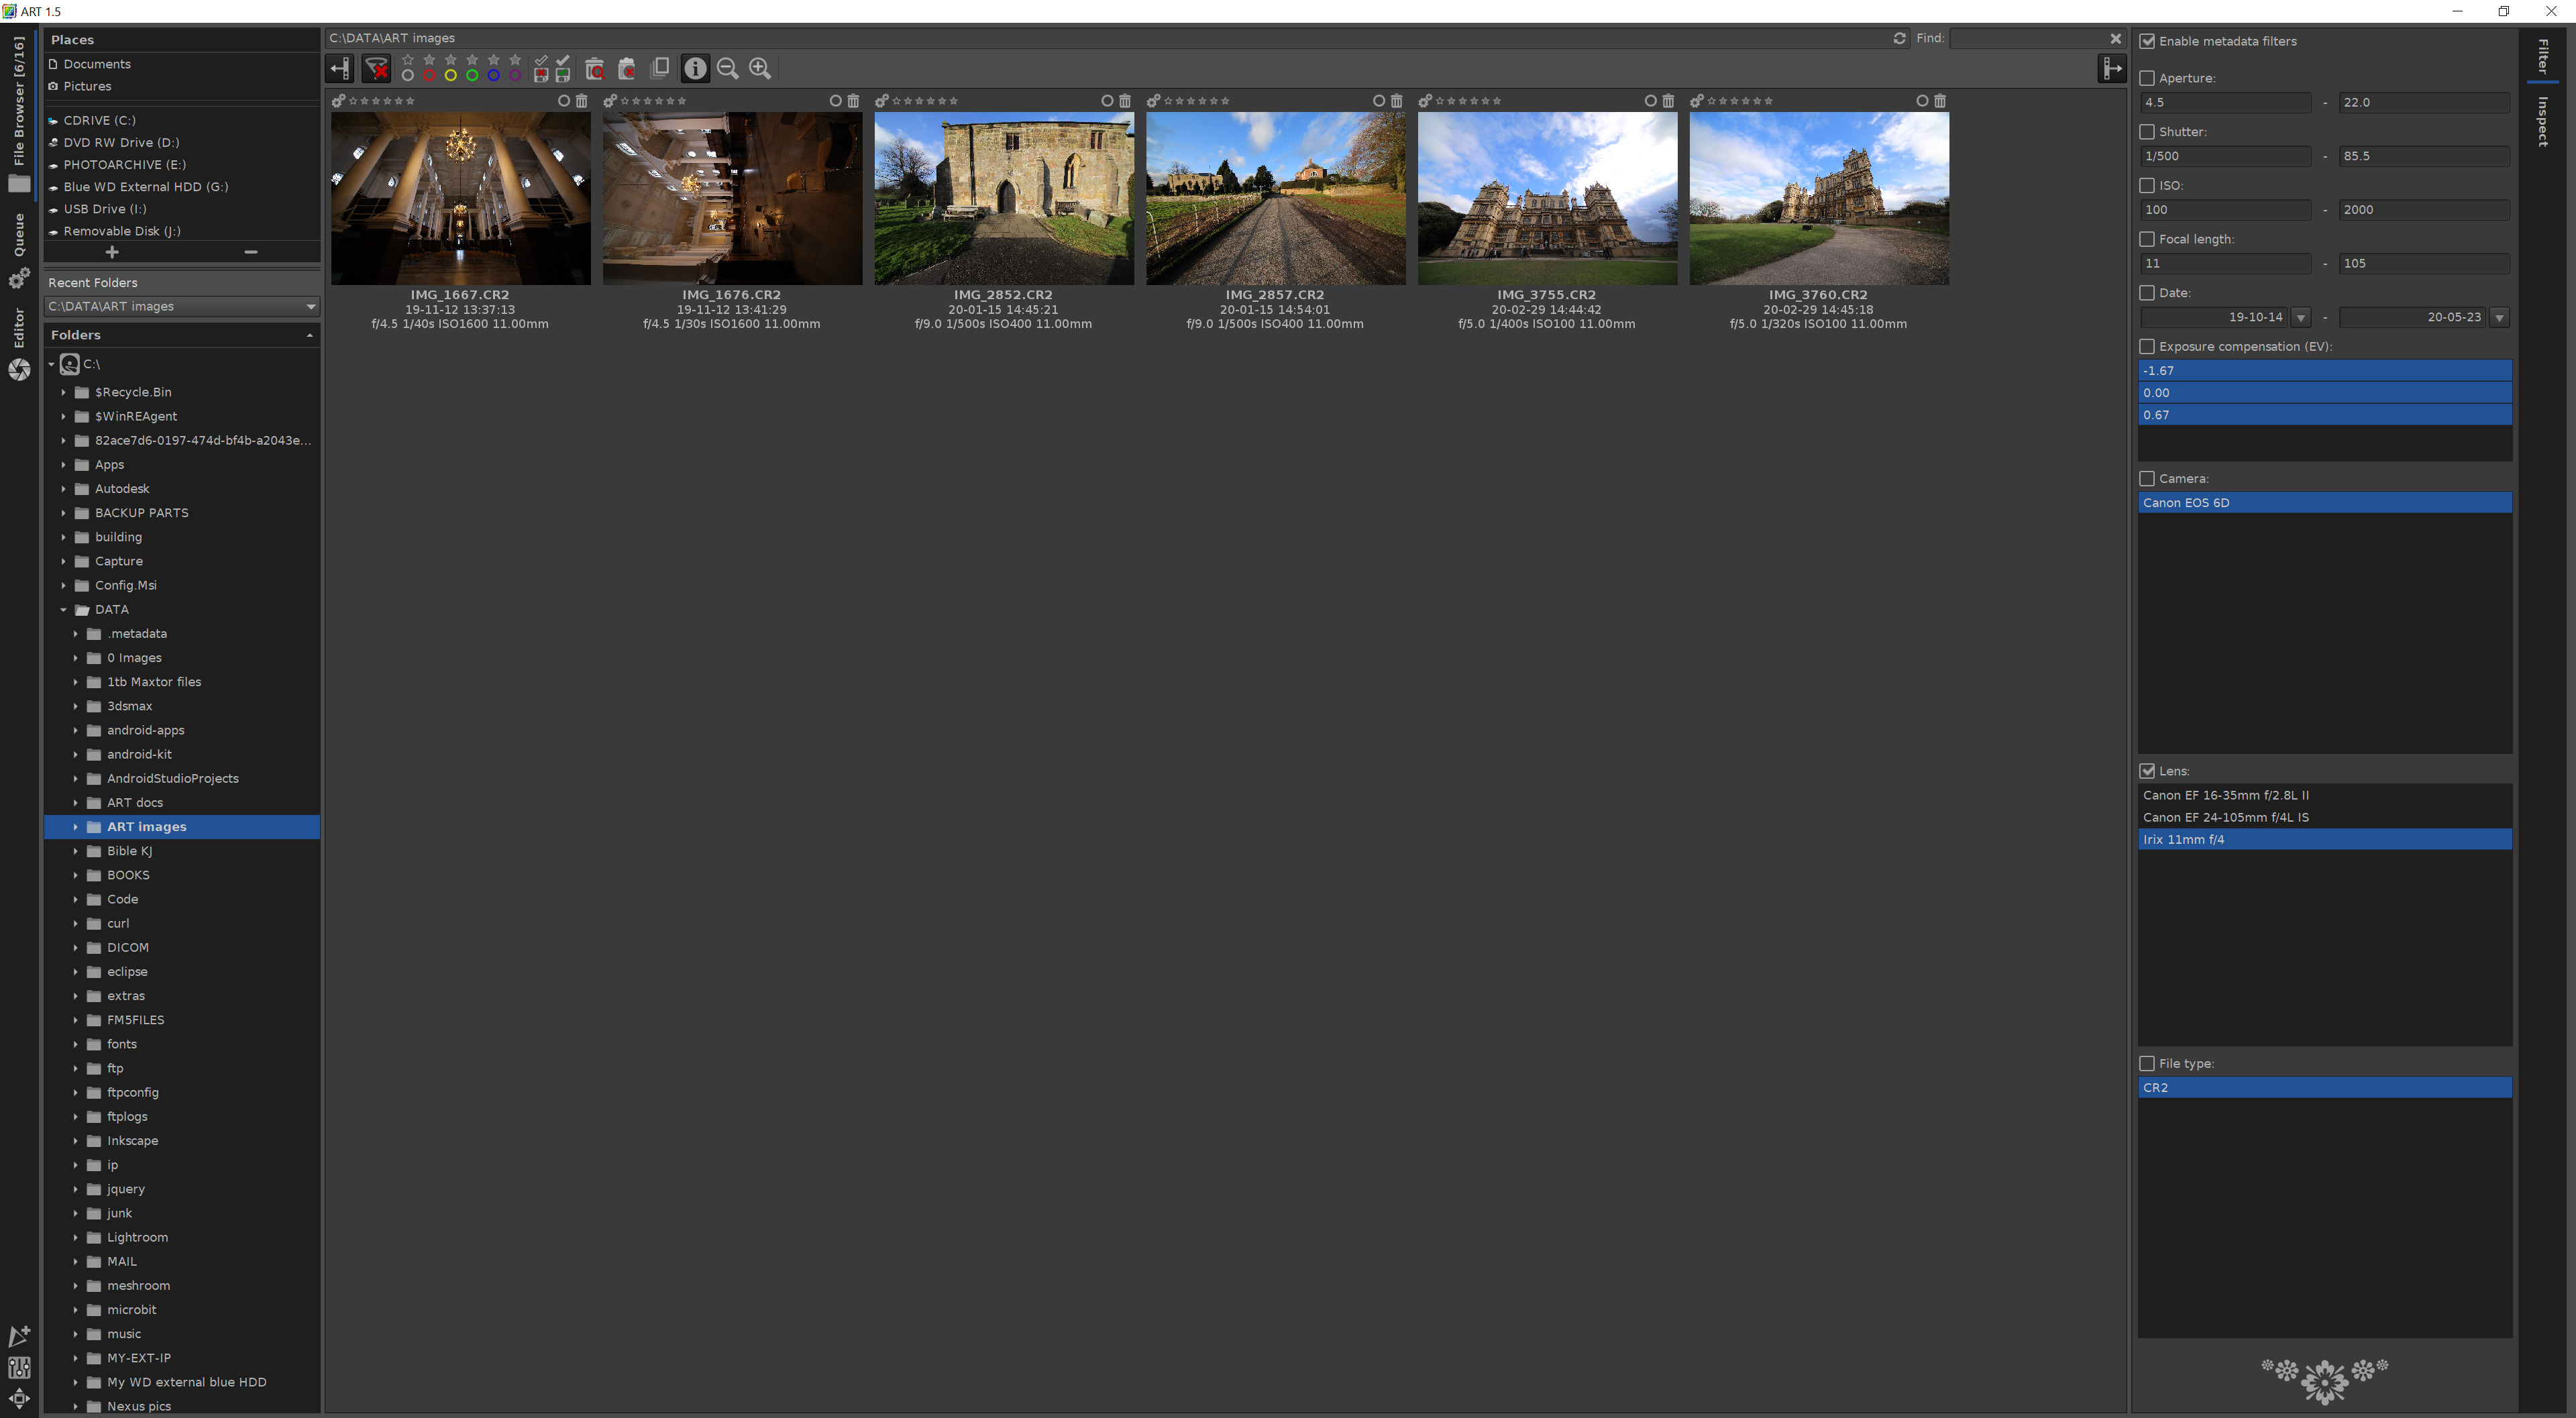This screenshot has height=1418, width=2576.
Task: Hide the right filter panel icon
Action: pos(2111,68)
